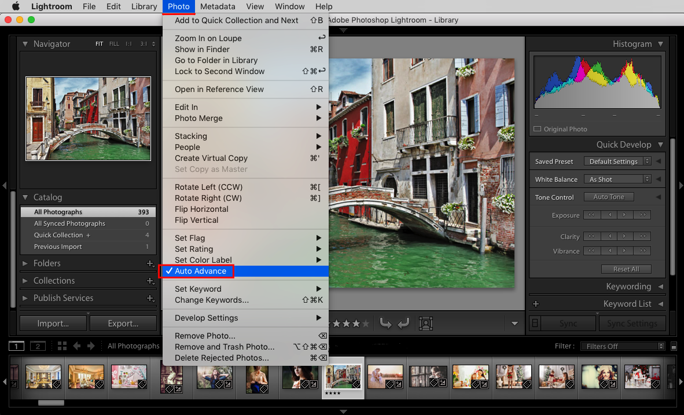Open the View menu in menu bar
This screenshot has width=684, height=415.
click(x=255, y=6)
